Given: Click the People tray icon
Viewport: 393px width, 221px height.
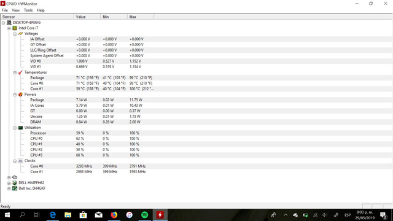Looking at the screenshot, I should [x=273, y=215].
